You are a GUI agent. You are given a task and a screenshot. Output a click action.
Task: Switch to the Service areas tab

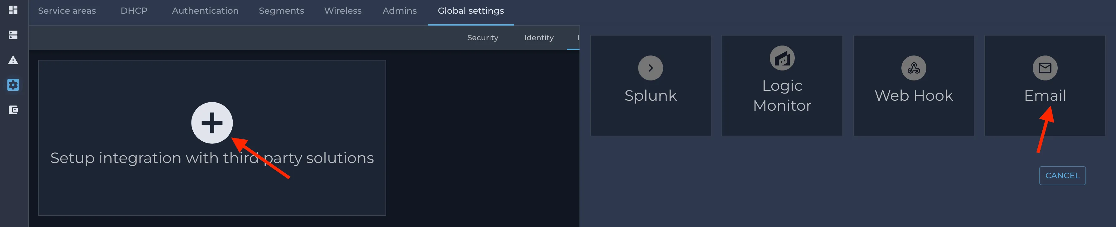pos(67,11)
